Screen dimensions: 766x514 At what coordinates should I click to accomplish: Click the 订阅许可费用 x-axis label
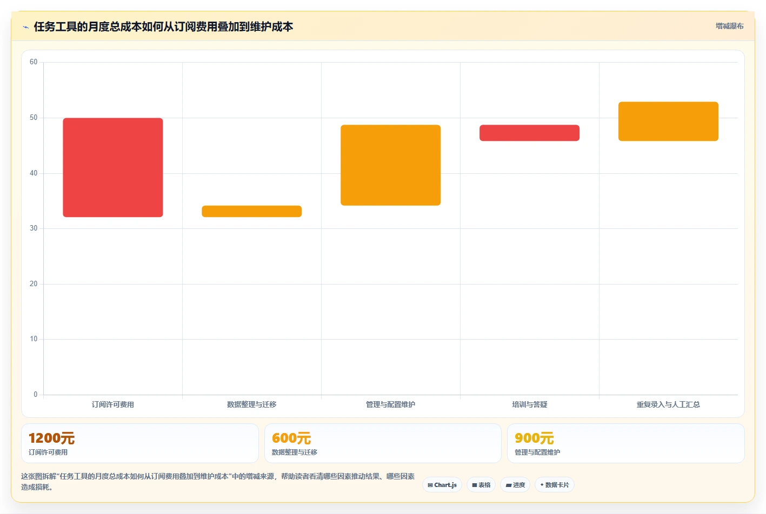point(113,404)
